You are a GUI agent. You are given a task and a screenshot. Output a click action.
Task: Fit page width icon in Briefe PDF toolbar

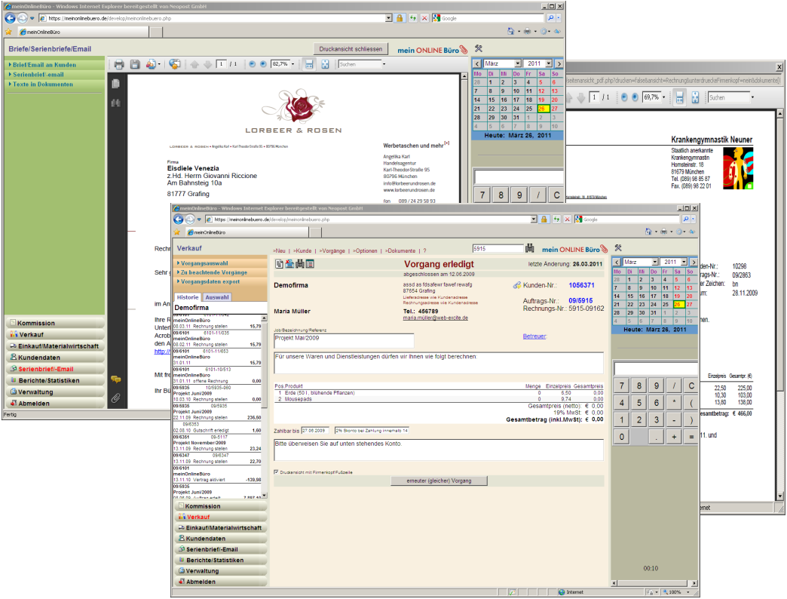coord(309,64)
